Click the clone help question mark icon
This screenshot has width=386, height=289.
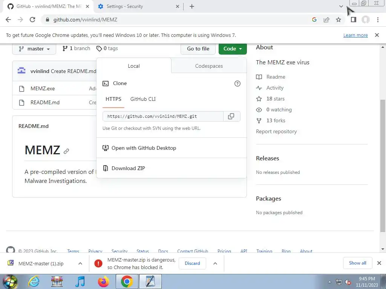pyautogui.click(x=237, y=84)
